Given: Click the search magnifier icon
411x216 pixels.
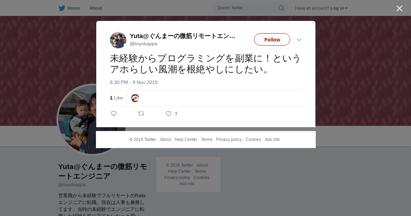Looking at the screenshot, I should pos(281,8).
